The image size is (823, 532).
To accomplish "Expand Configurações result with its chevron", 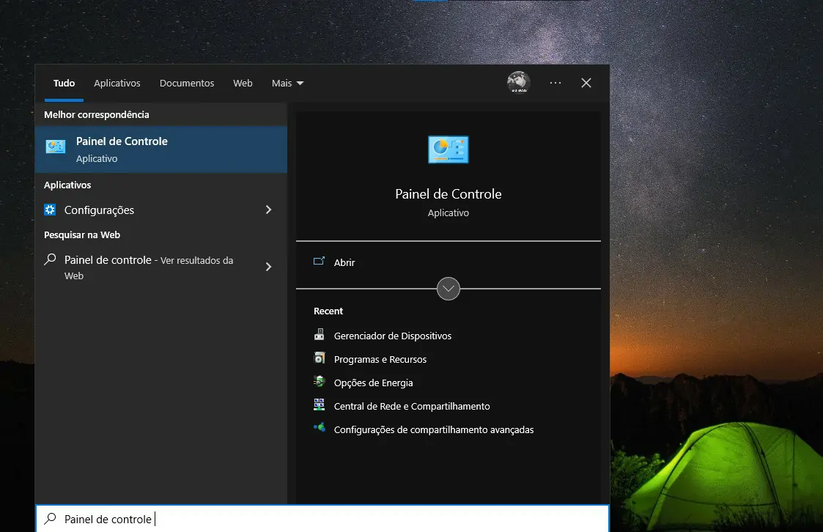I will tap(268, 210).
